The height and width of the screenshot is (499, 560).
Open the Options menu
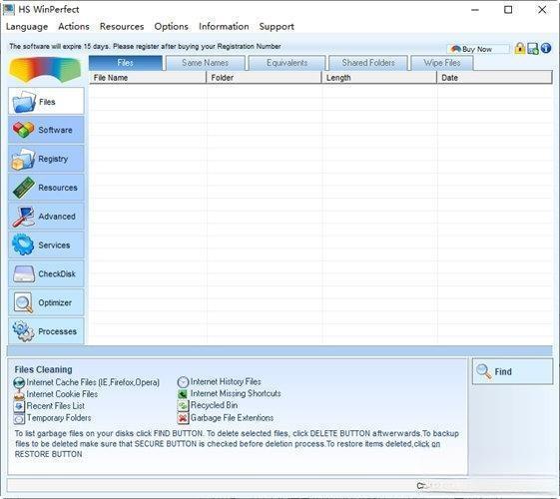(x=171, y=26)
